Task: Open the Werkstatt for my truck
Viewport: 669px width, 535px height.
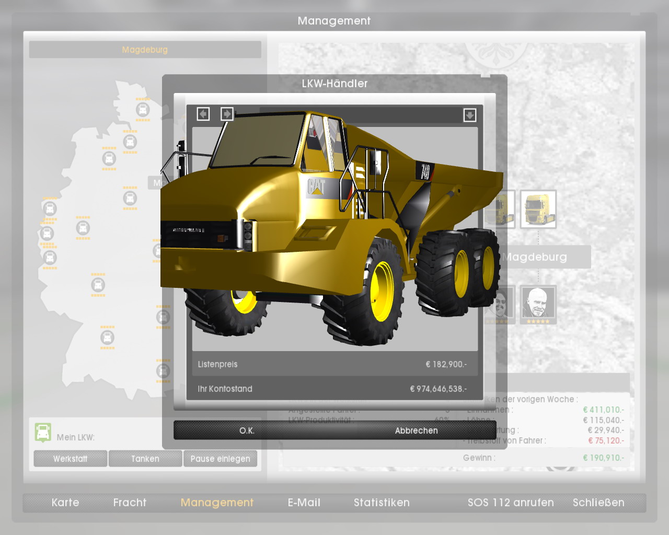Action: pos(71,459)
